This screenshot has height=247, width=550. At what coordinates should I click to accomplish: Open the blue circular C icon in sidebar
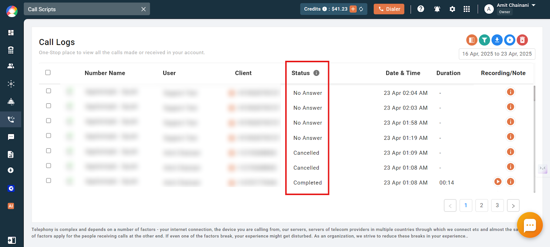[x=11, y=189]
